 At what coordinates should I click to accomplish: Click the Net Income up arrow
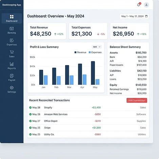[x=138, y=34]
